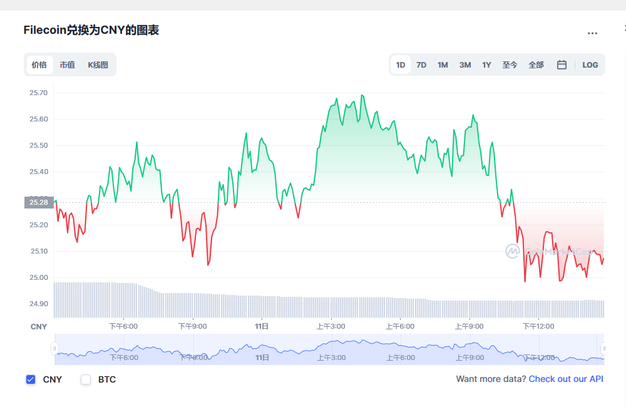Click the 下午6:00 main chart axis label

(123, 326)
